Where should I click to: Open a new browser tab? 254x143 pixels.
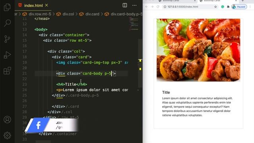click(242, 1)
